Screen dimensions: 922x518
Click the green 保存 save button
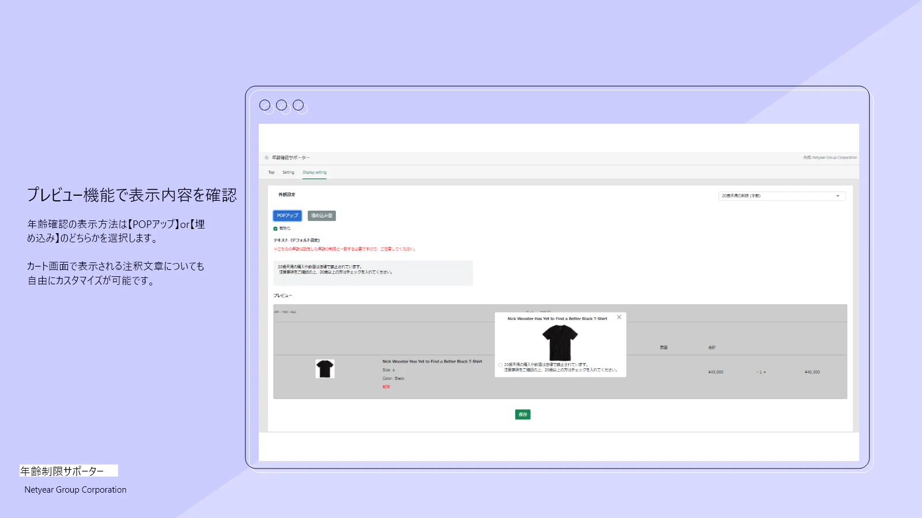[523, 414]
